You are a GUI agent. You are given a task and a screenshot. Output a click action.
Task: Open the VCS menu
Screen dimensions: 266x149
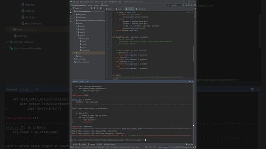(110, 2)
